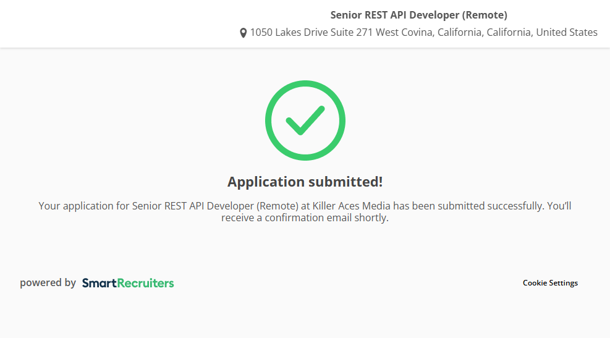This screenshot has width=610, height=338.
Task: Click 'United States' in the header address
Action: pyautogui.click(x=566, y=33)
